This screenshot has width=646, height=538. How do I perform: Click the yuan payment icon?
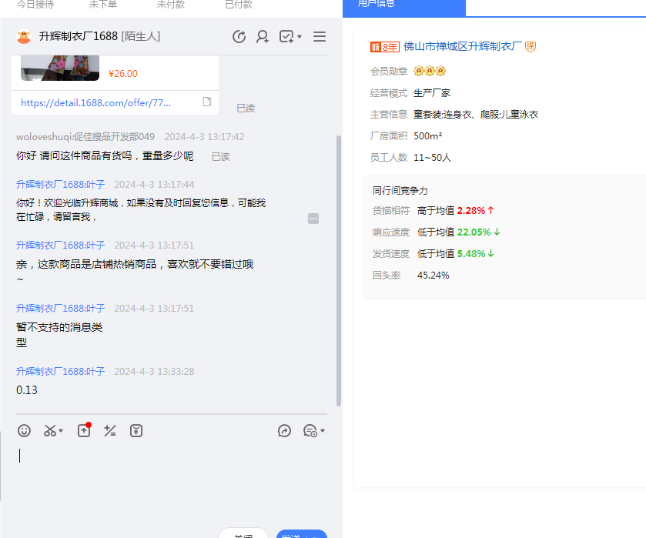[x=136, y=431]
